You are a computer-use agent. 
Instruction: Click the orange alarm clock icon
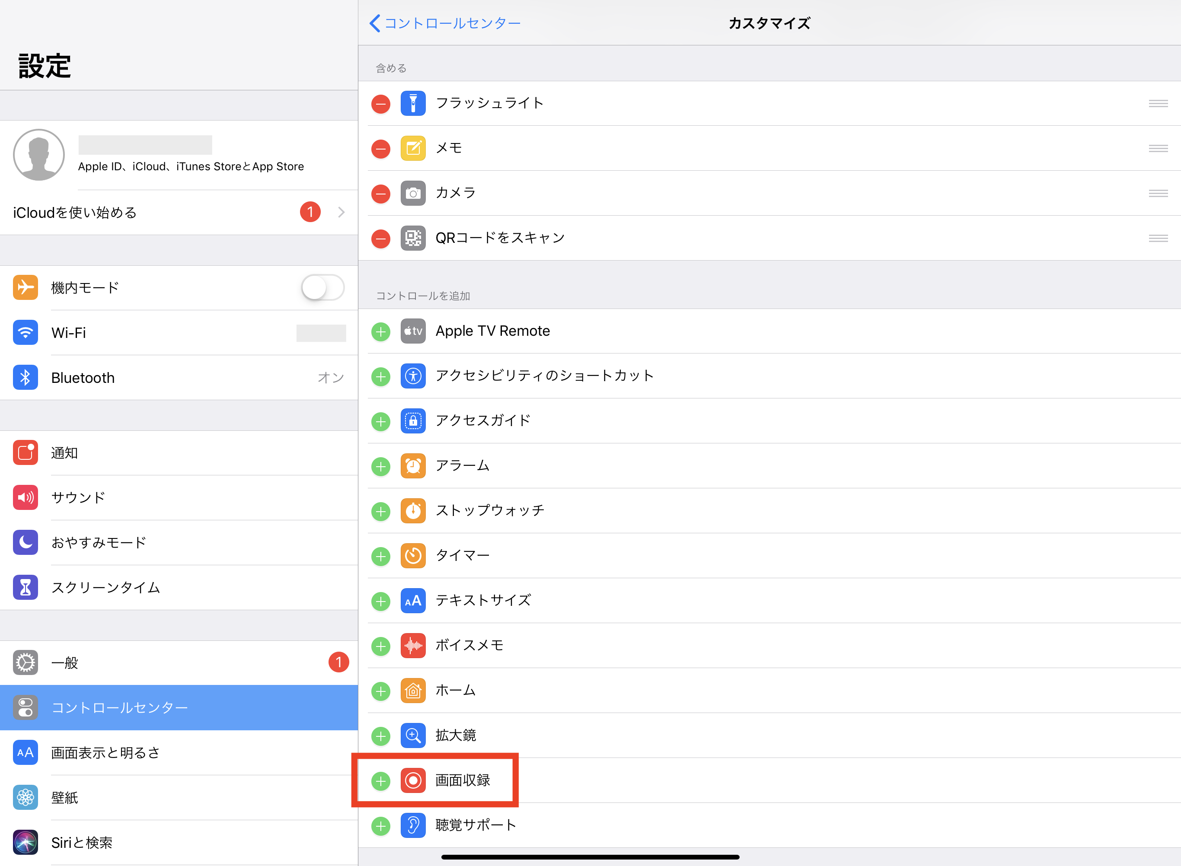[413, 466]
